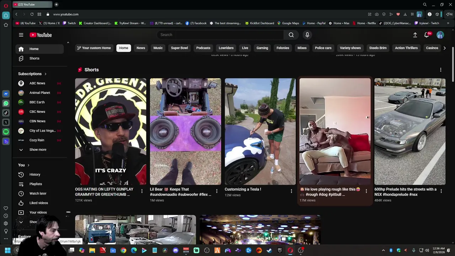
Task: Start voice search with microphone icon
Action: coord(307,35)
